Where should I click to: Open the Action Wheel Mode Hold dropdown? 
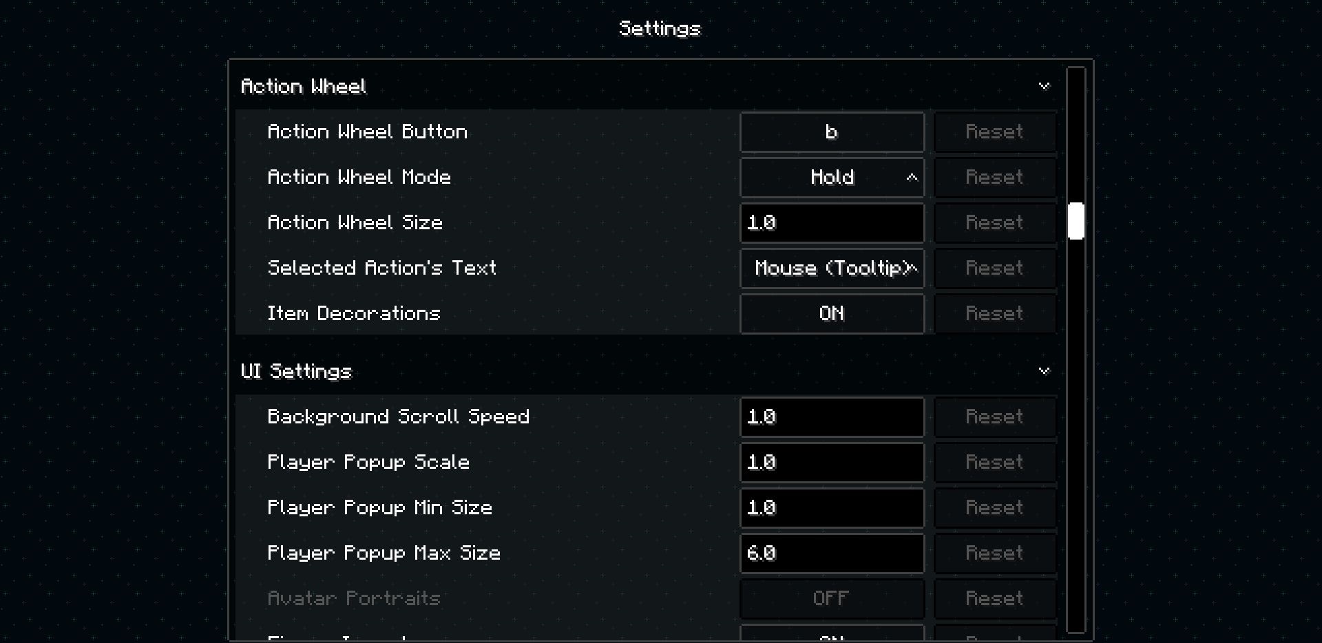click(832, 177)
